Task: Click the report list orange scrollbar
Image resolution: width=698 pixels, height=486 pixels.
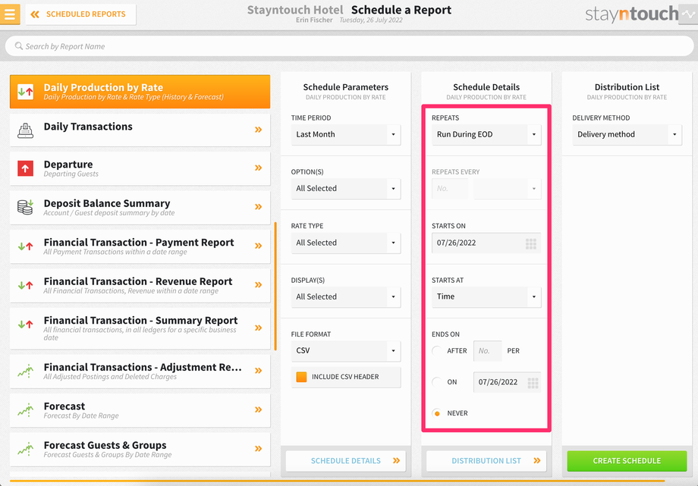Action: [x=275, y=286]
